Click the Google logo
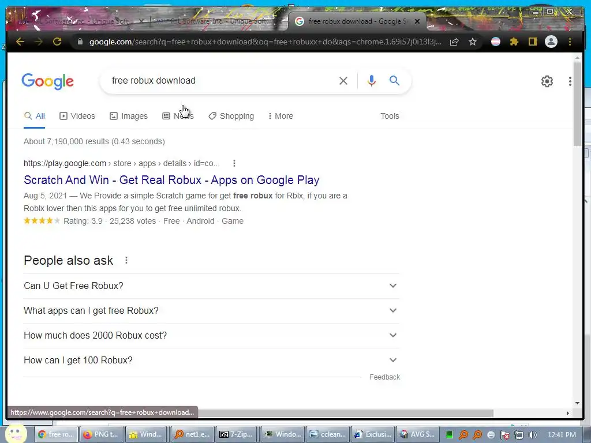 point(47,81)
